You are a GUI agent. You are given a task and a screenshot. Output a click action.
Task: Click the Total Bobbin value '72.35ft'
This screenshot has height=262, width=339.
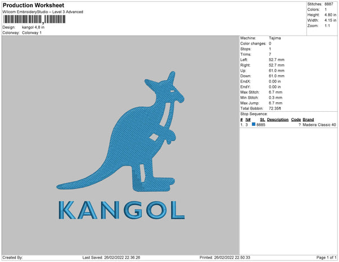pyautogui.click(x=275, y=108)
